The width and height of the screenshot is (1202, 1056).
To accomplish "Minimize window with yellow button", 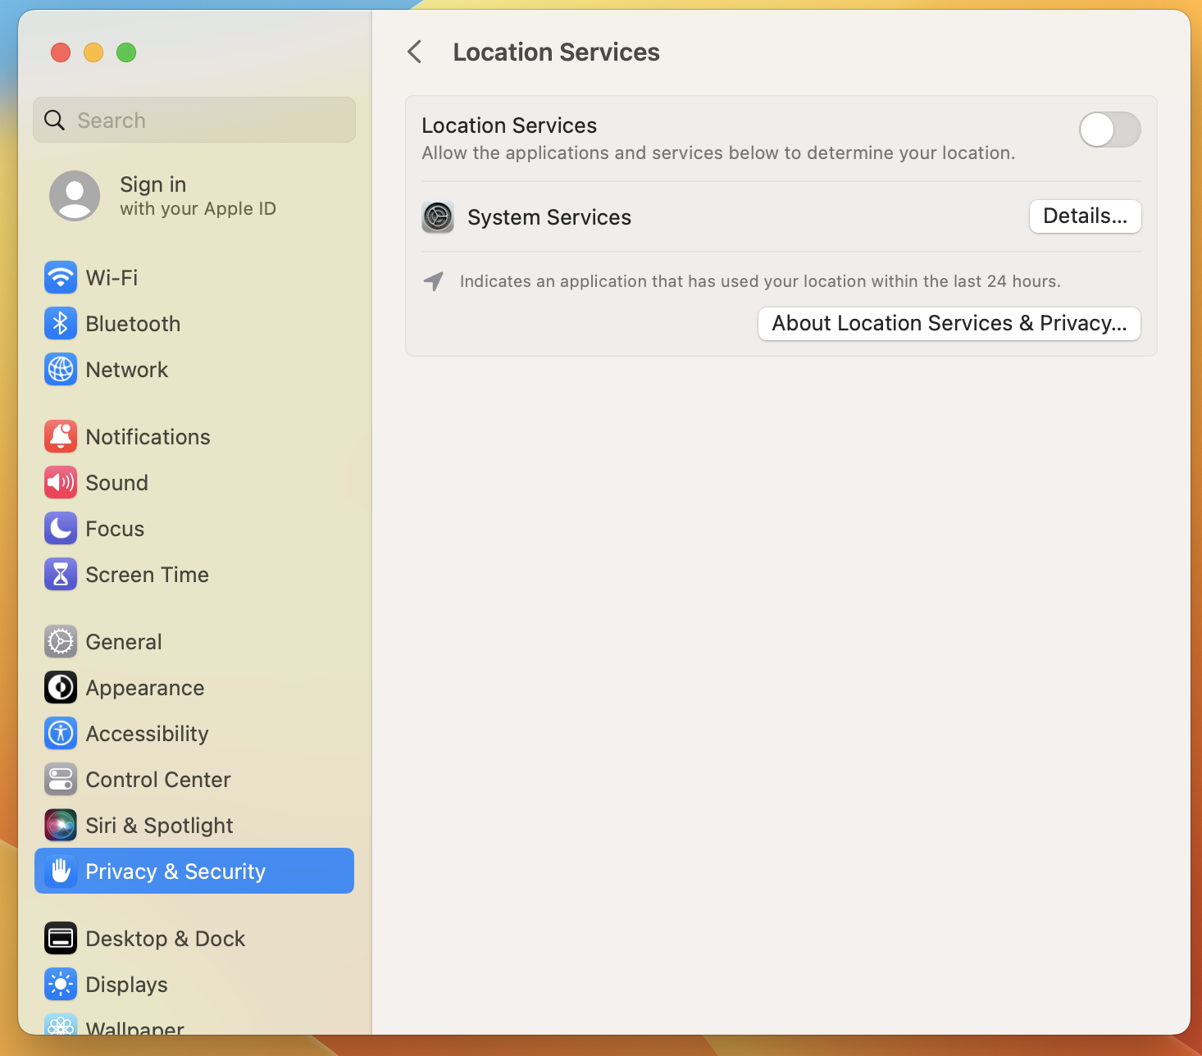I will pyautogui.click(x=93, y=52).
